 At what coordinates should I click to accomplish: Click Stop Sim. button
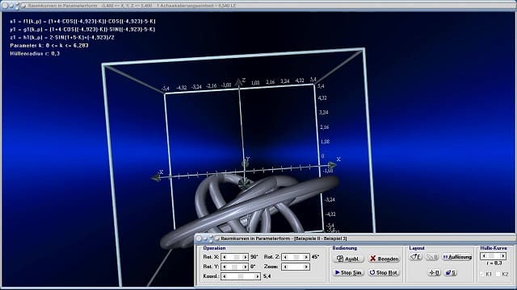click(x=348, y=272)
